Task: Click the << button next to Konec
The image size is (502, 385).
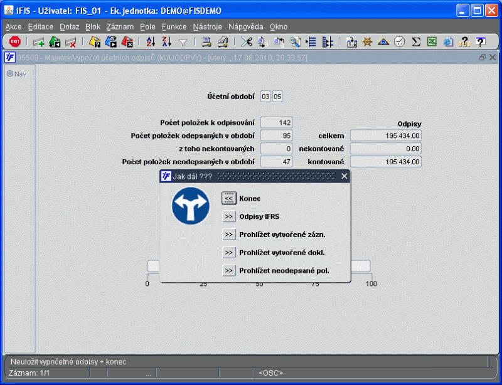Action: [228, 198]
